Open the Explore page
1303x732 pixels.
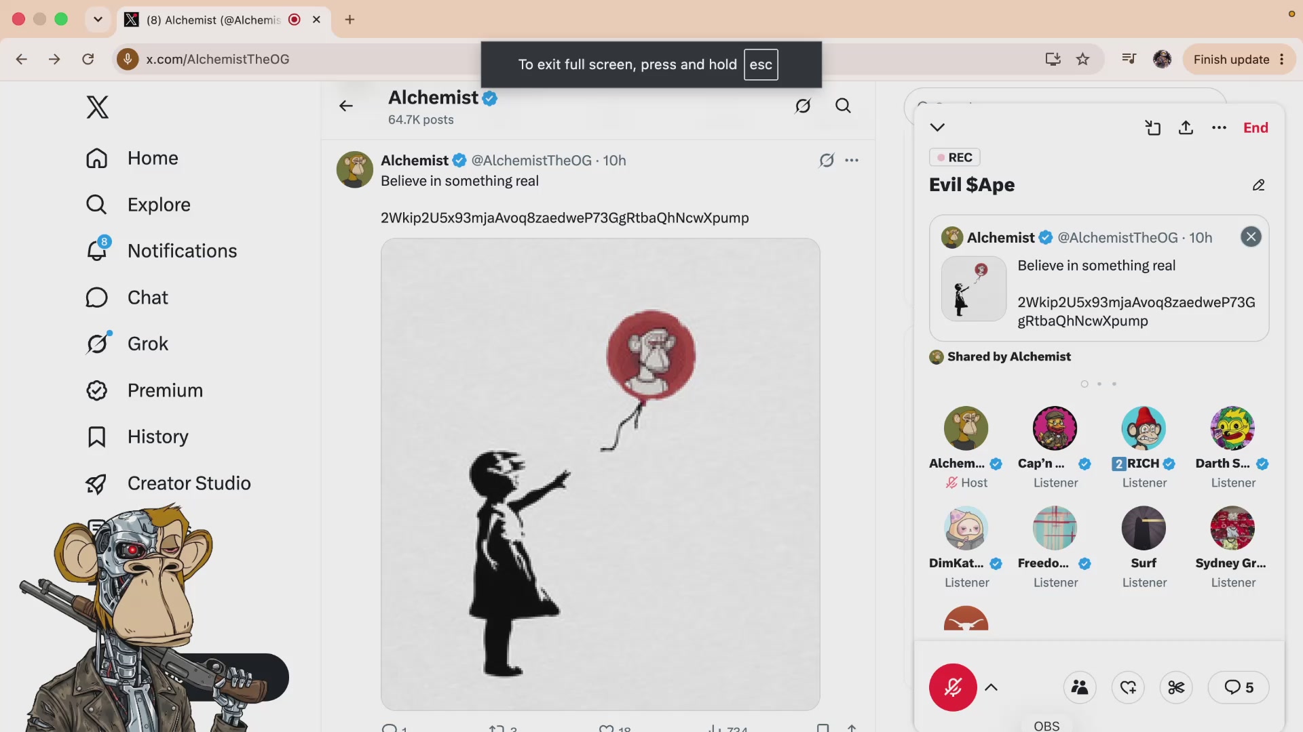click(138, 205)
